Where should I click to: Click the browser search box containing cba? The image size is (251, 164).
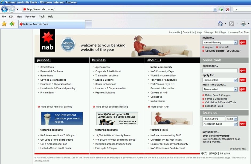[242, 9]
